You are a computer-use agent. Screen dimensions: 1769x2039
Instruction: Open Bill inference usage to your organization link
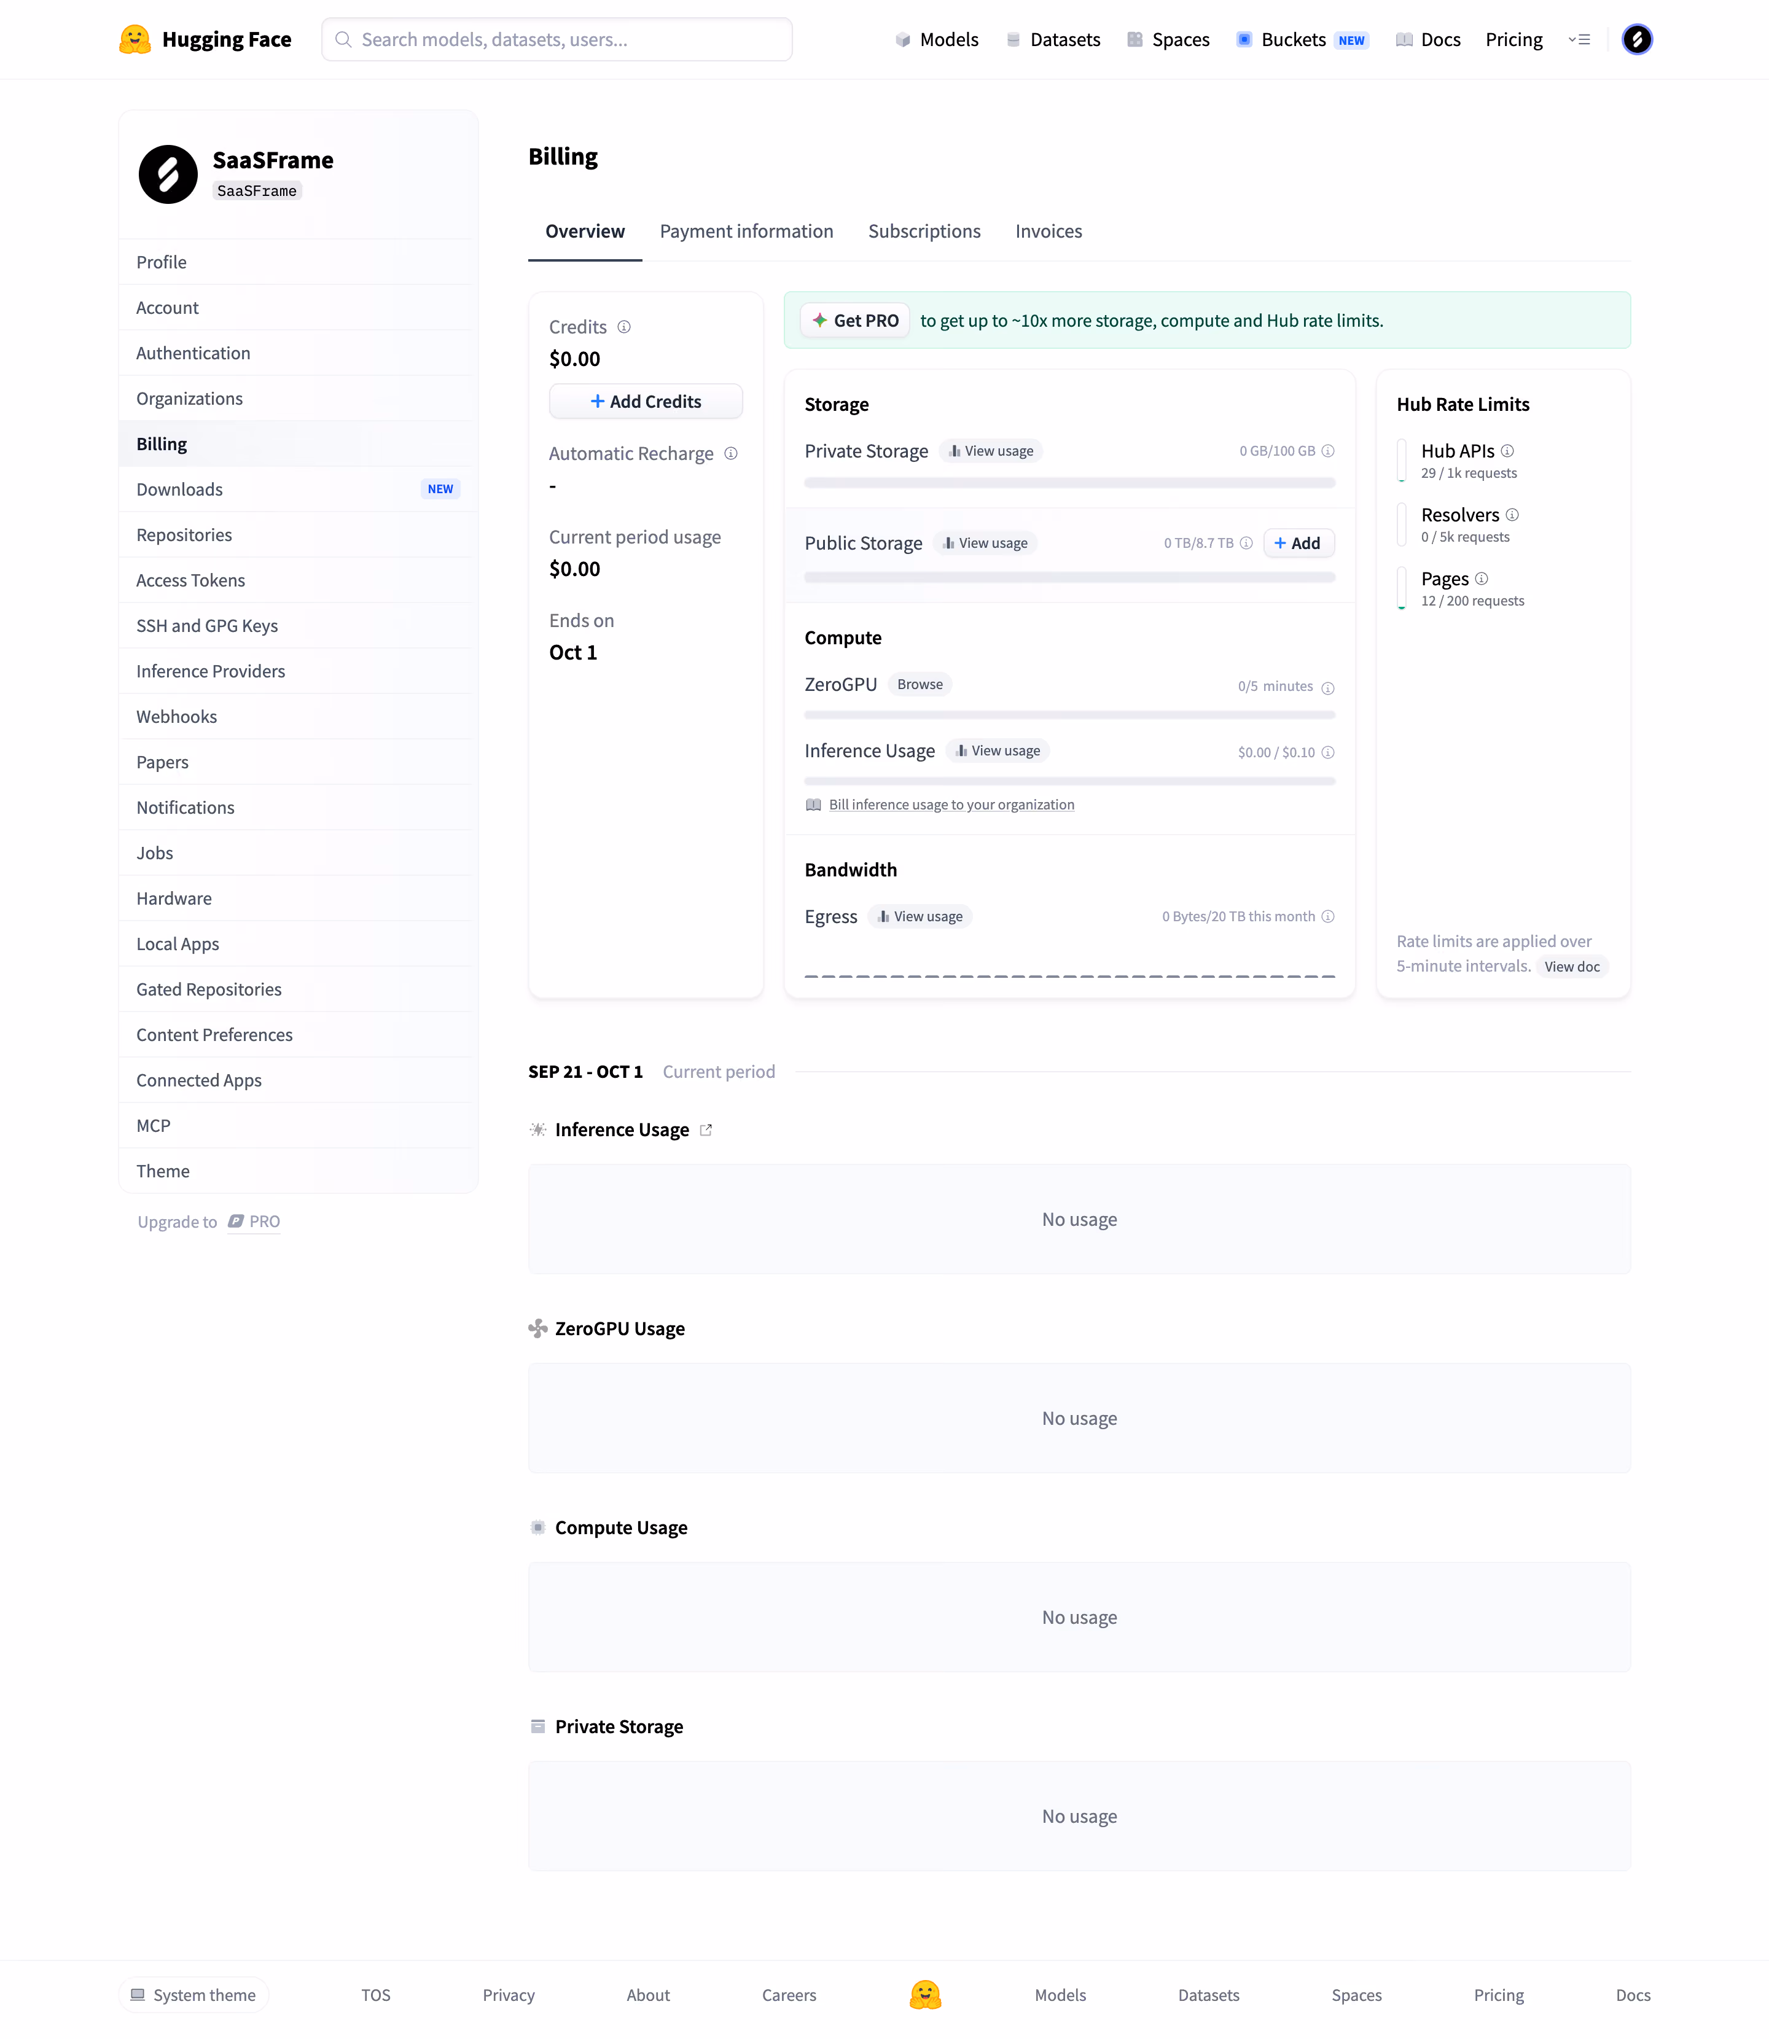pos(951,805)
